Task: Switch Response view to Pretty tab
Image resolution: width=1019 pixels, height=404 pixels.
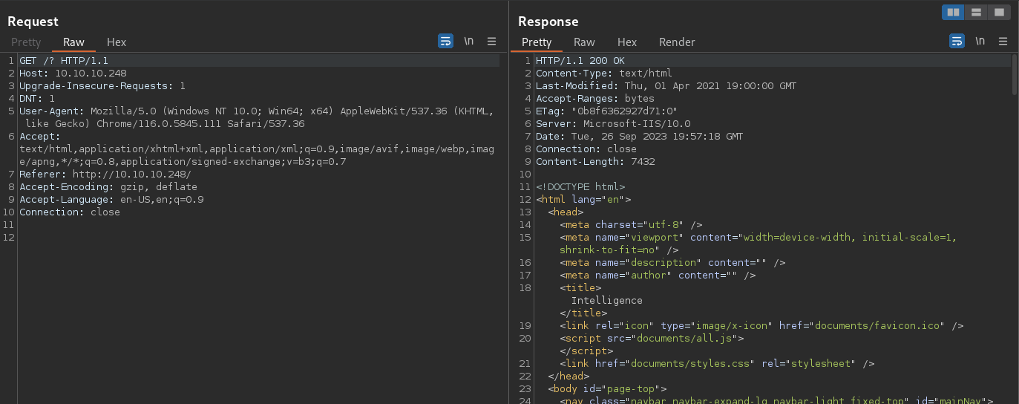Action: (537, 42)
